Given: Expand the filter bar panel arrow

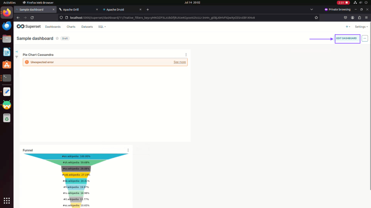Looking at the screenshot, I should [x=17, y=52].
